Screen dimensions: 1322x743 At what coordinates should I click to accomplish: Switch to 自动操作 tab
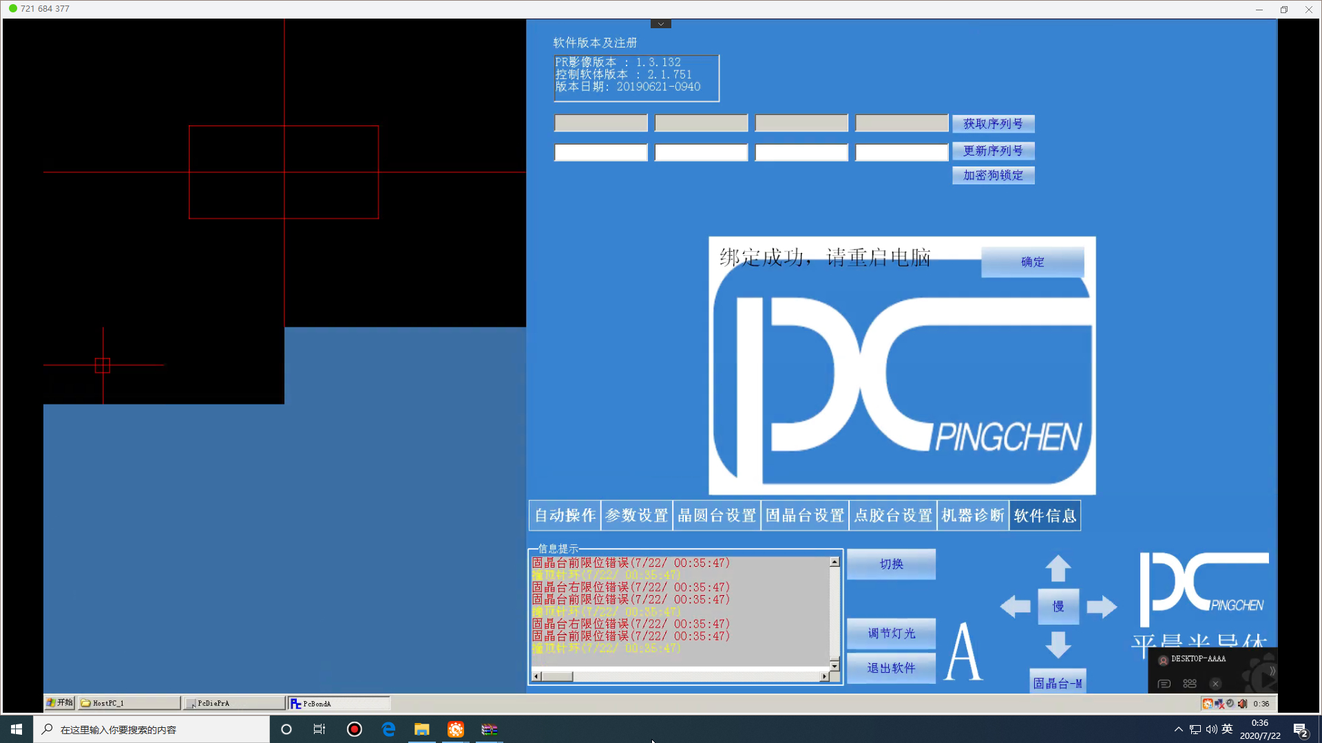pos(565,515)
